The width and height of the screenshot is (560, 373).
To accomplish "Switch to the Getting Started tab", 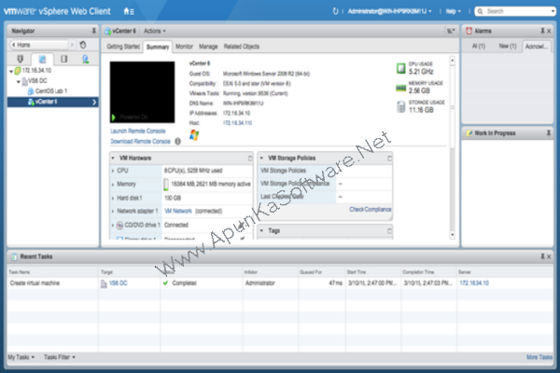I will click(x=123, y=47).
